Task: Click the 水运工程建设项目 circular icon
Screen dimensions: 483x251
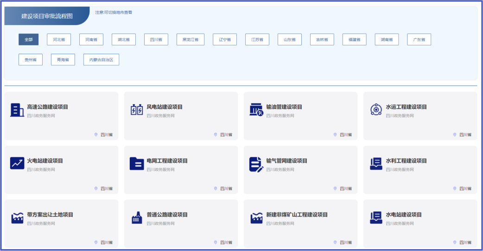Action: point(376,109)
